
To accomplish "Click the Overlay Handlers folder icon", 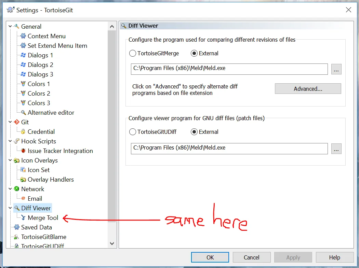I will coord(23,180).
